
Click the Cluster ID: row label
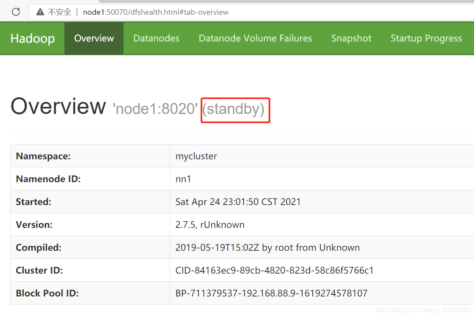(39, 270)
